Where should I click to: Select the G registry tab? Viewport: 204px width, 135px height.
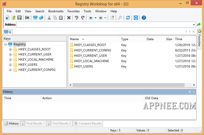[8, 32]
